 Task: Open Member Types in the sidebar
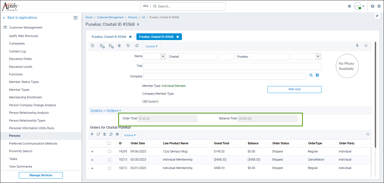(19, 90)
